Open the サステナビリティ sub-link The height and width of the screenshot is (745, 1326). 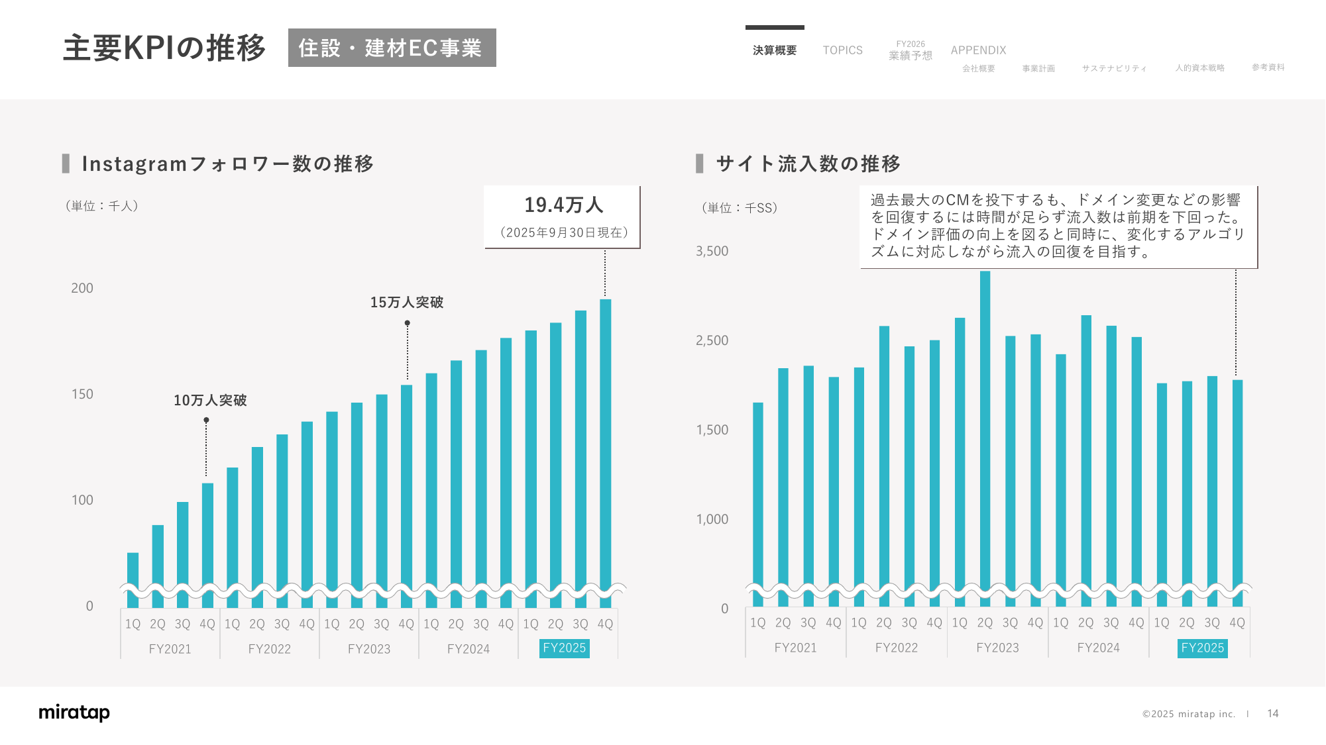(x=1114, y=68)
